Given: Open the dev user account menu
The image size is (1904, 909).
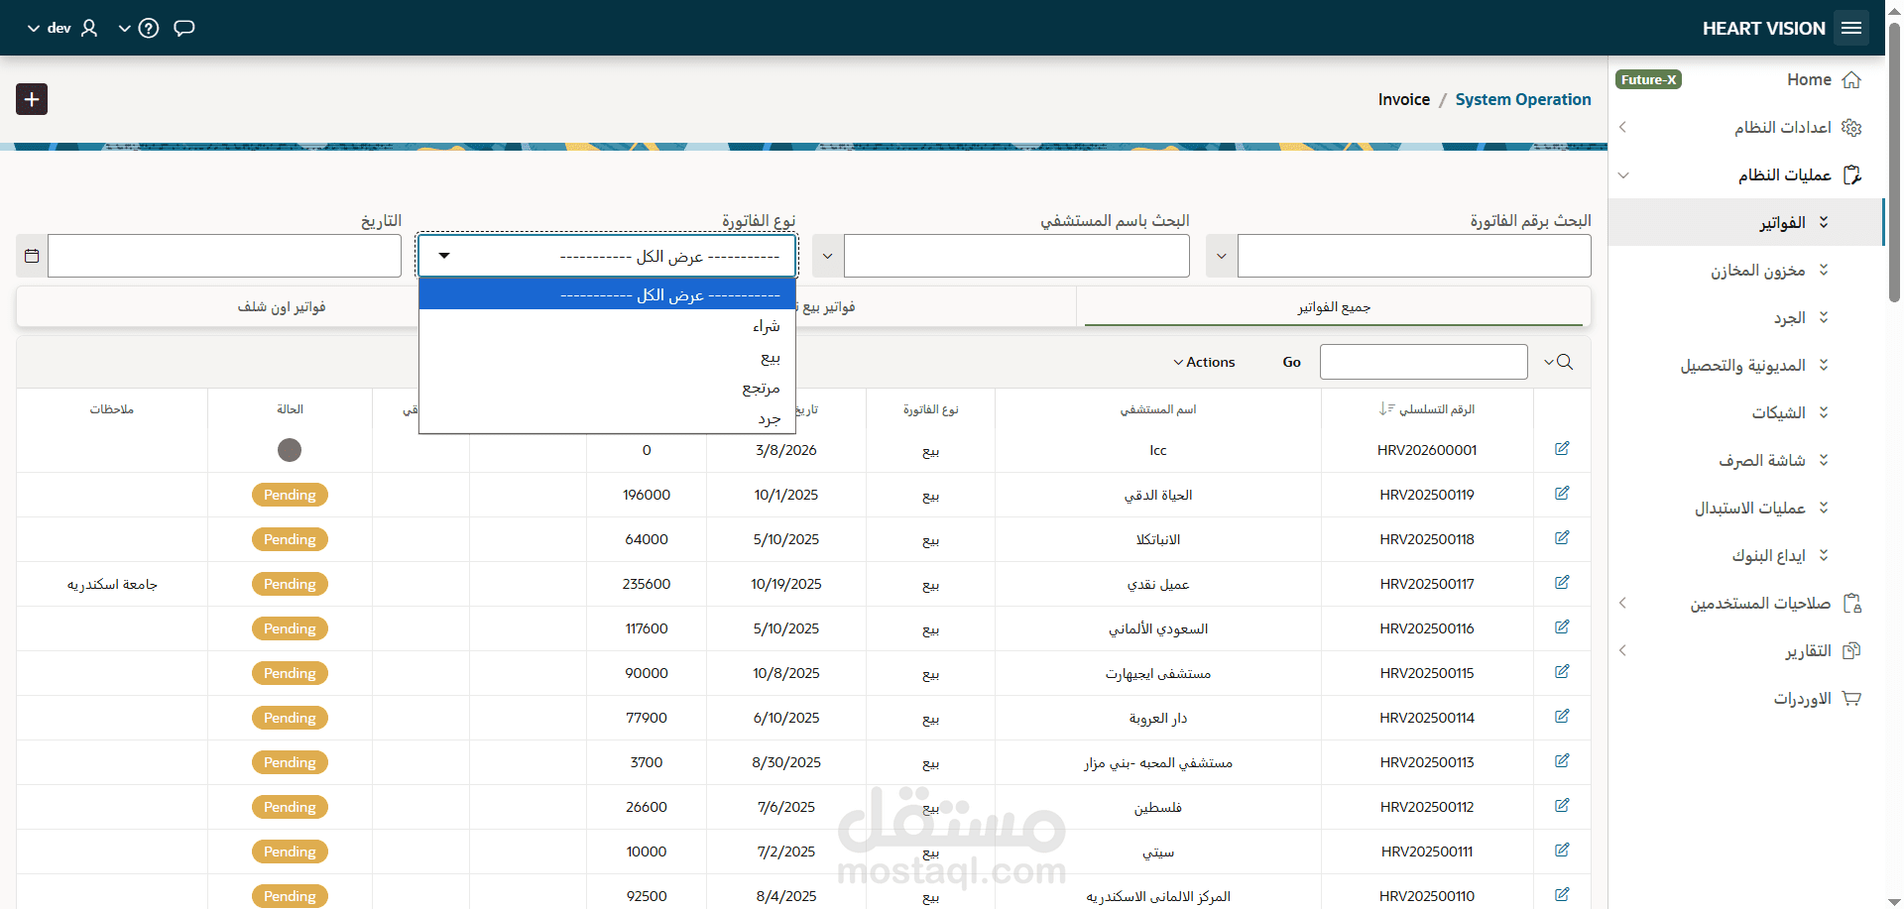Looking at the screenshot, I should tap(61, 28).
